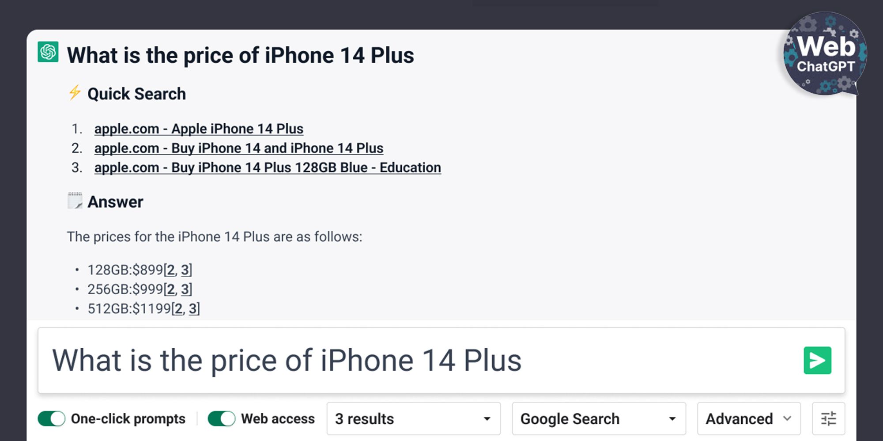Image resolution: width=883 pixels, height=441 pixels.
Task: Click the Quick Search lightning bolt icon
Action: (x=75, y=92)
